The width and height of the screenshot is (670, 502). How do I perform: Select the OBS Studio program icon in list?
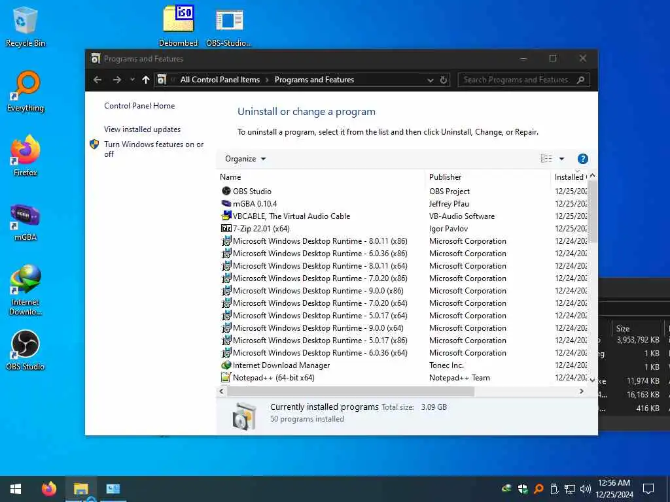click(226, 192)
